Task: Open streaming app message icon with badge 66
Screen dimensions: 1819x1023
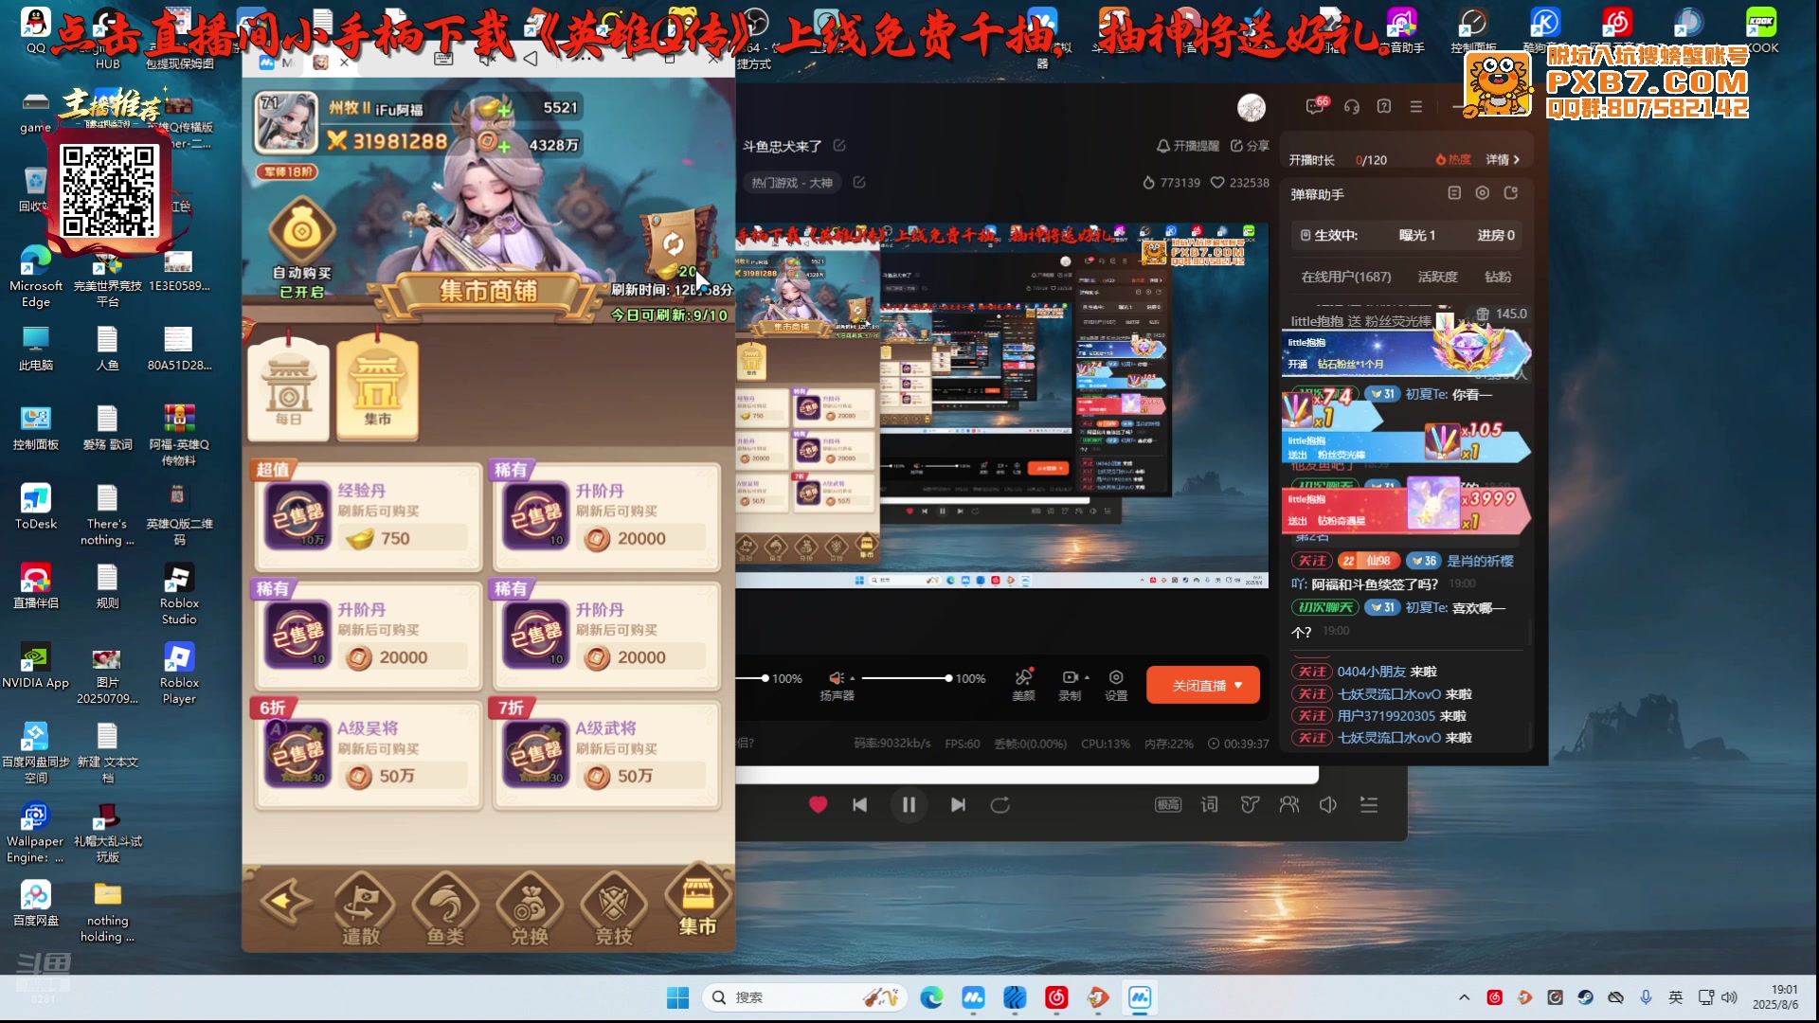Action: click(1315, 106)
